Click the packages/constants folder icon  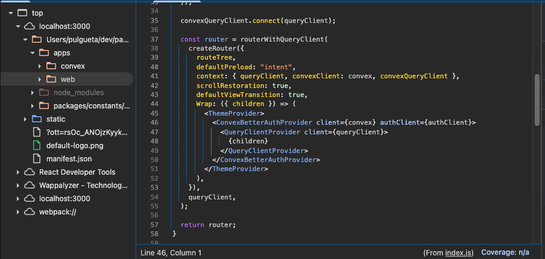[x=44, y=105]
